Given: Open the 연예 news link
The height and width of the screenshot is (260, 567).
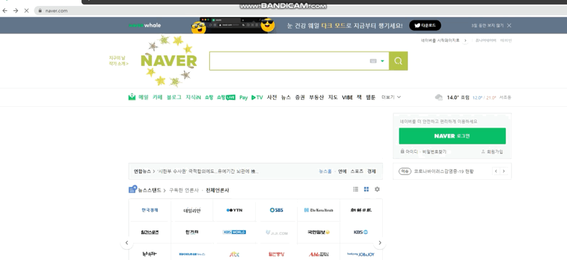Looking at the screenshot, I should [x=342, y=172].
